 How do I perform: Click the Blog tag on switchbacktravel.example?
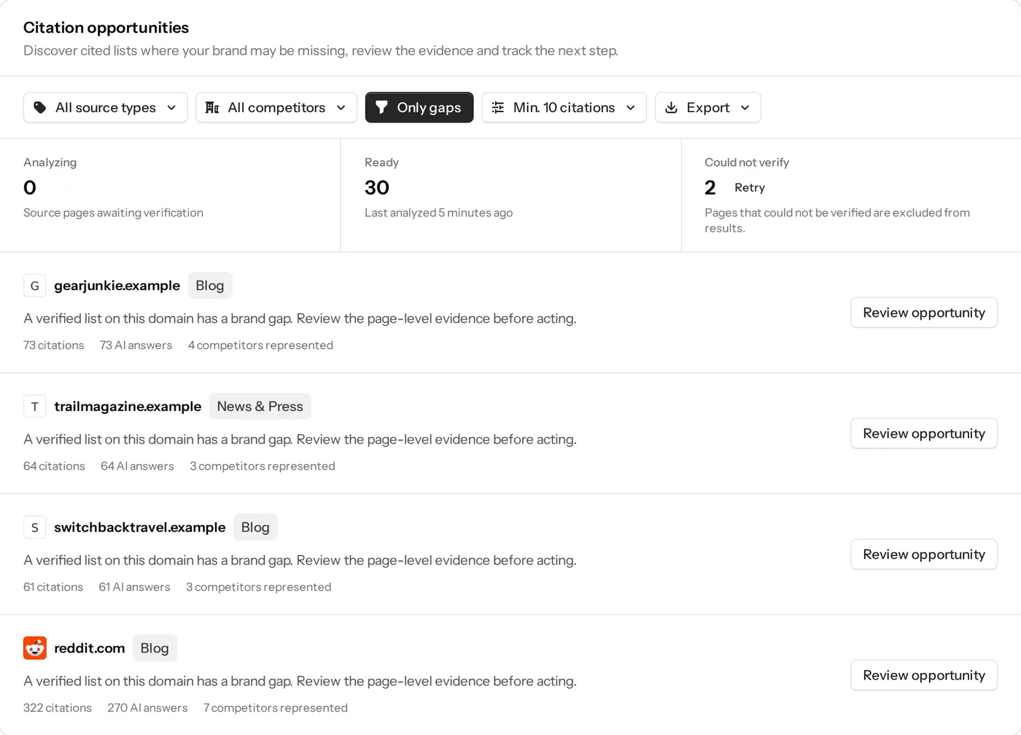[x=255, y=527]
